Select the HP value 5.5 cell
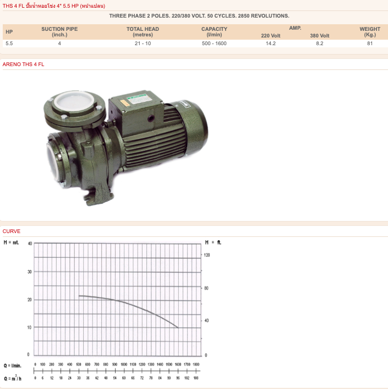The height and width of the screenshot is (389, 388). 9,44
